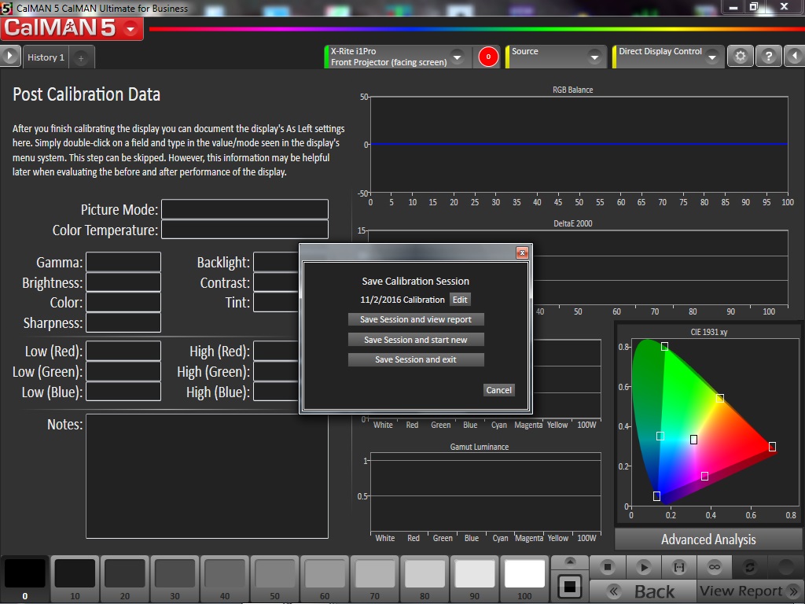The image size is (805, 604).
Task: Click the Picture Mode input field
Action: click(x=244, y=210)
